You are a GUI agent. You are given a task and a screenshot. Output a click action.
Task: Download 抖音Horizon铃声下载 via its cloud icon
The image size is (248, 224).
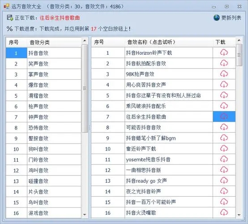coord(224,52)
